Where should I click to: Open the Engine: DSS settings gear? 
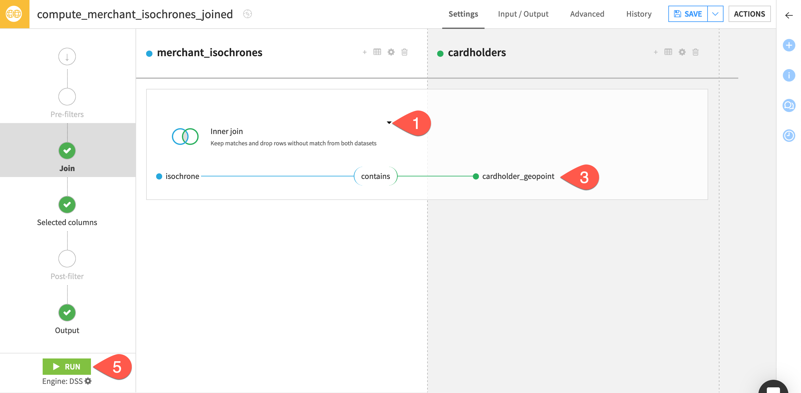point(88,381)
